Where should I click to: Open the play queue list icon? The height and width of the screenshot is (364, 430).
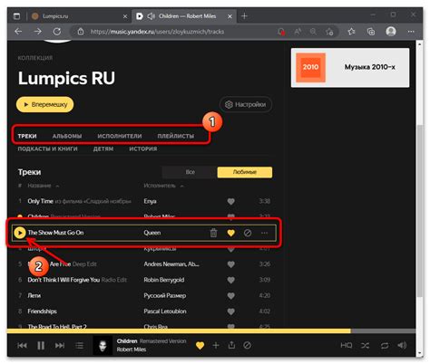pyautogui.click(x=79, y=345)
